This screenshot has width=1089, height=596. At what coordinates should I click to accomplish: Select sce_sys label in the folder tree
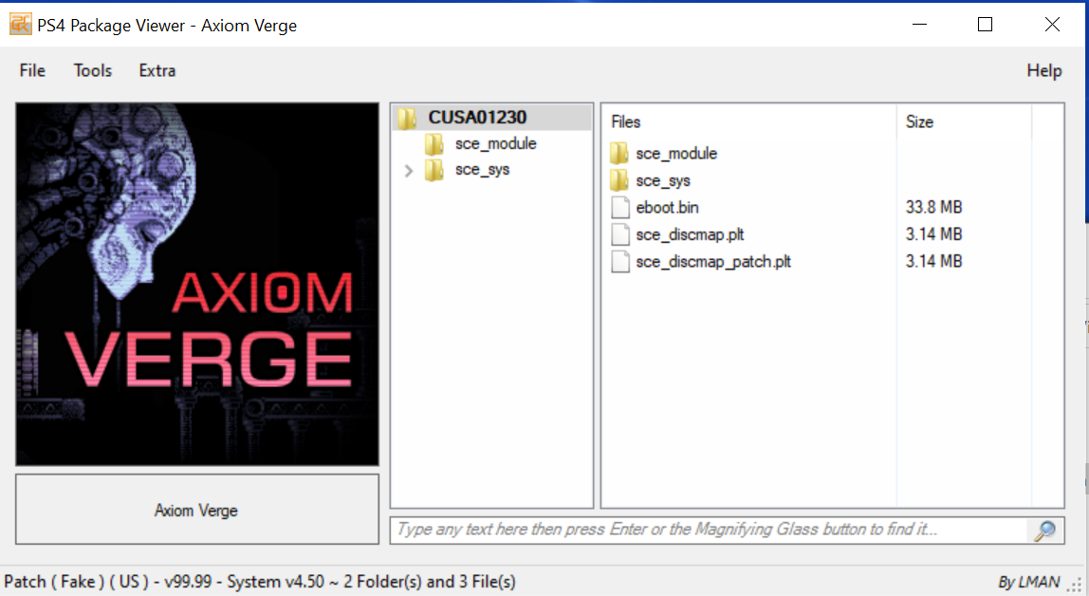click(482, 170)
